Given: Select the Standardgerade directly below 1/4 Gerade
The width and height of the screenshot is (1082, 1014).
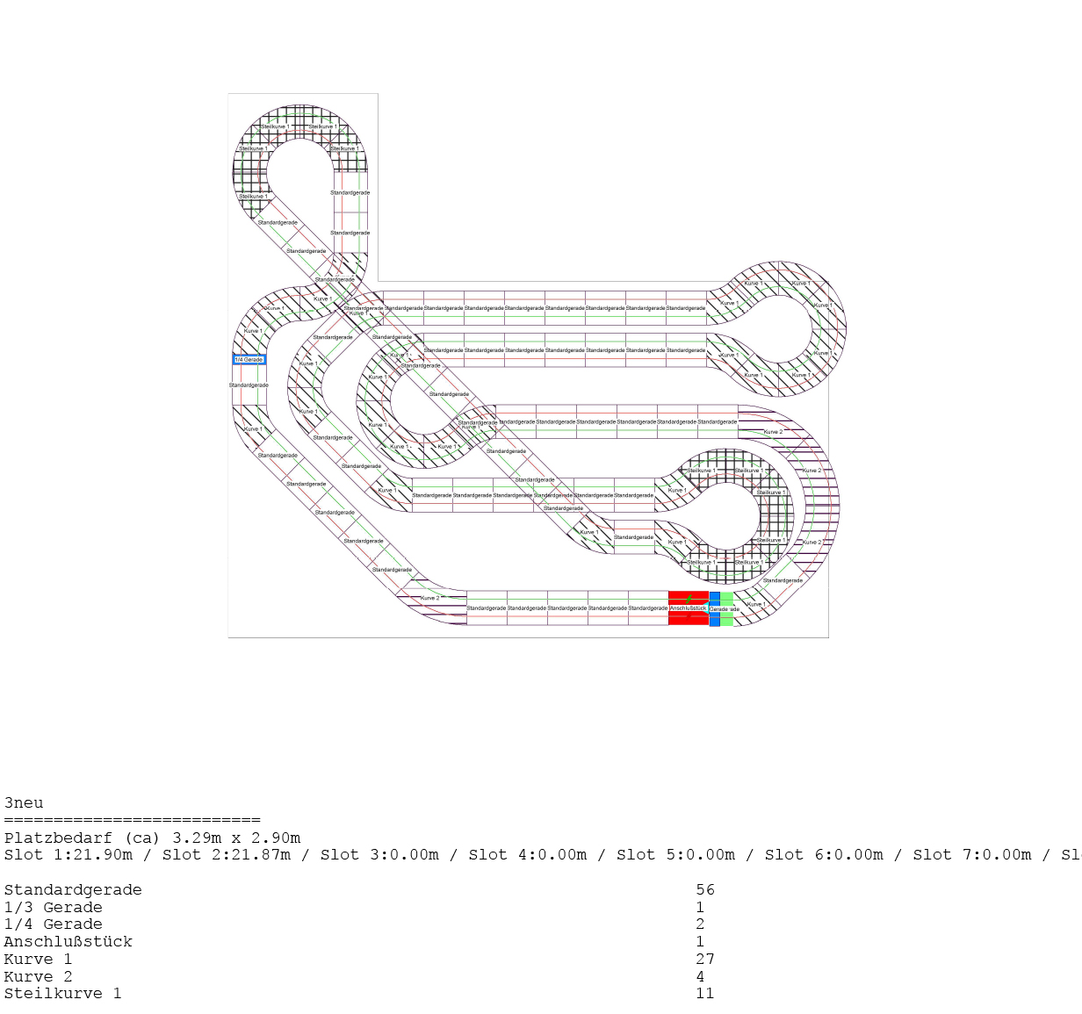Looking at the screenshot, I should (249, 385).
